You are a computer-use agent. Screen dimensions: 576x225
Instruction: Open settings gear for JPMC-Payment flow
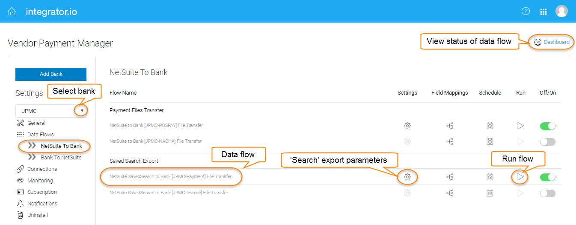(x=407, y=177)
